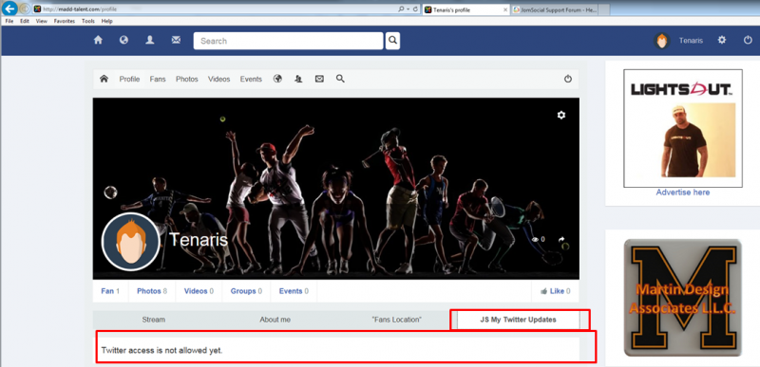Open the friend requests icon in profile toolbar
760x367 pixels.
click(298, 79)
